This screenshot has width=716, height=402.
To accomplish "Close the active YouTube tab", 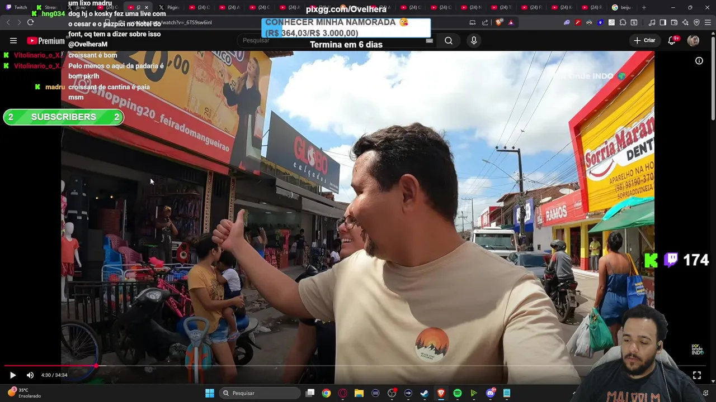I will (147, 7).
